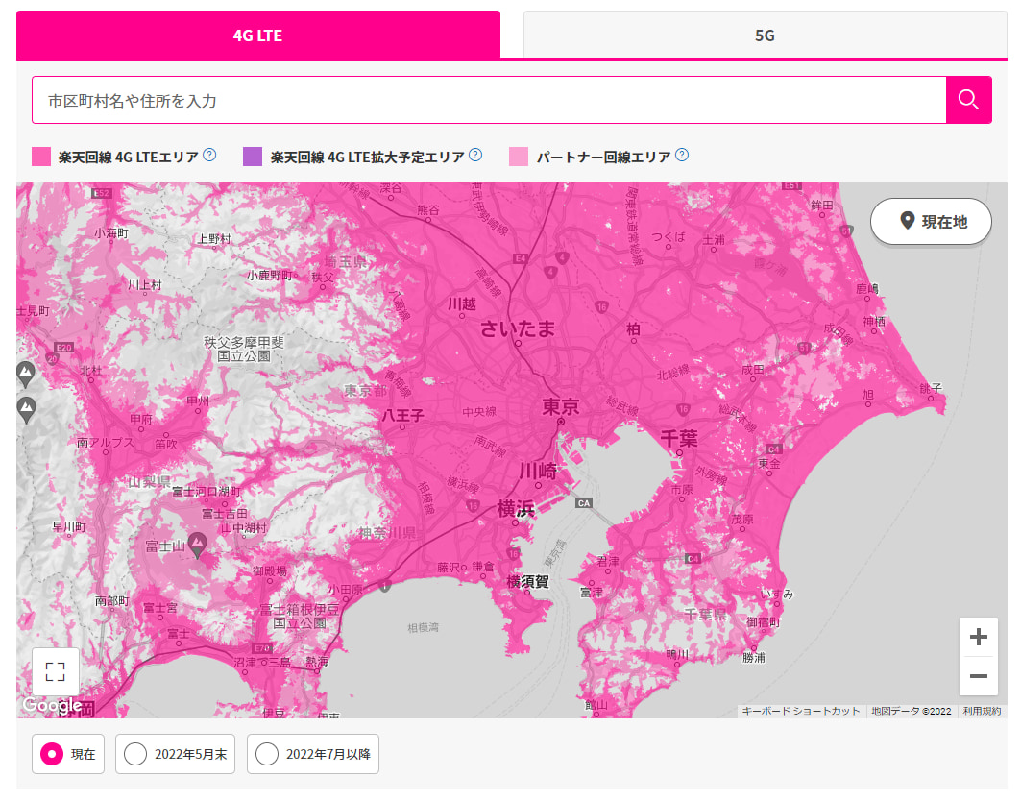Click the パートナー回線エリア legend label
The height and width of the screenshot is (801, 1021).
(x=603, y=157)
